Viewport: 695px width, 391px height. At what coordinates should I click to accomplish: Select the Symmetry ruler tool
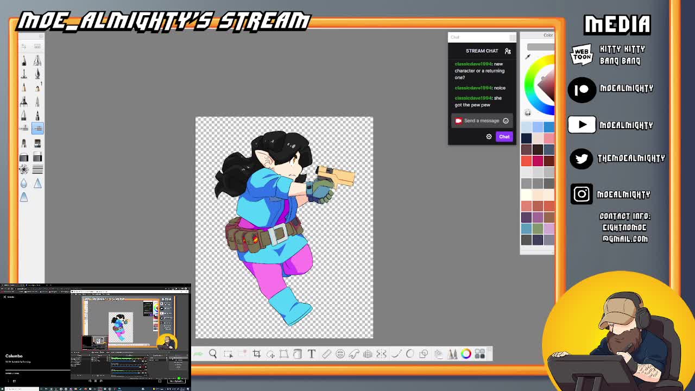click(382, 354)
